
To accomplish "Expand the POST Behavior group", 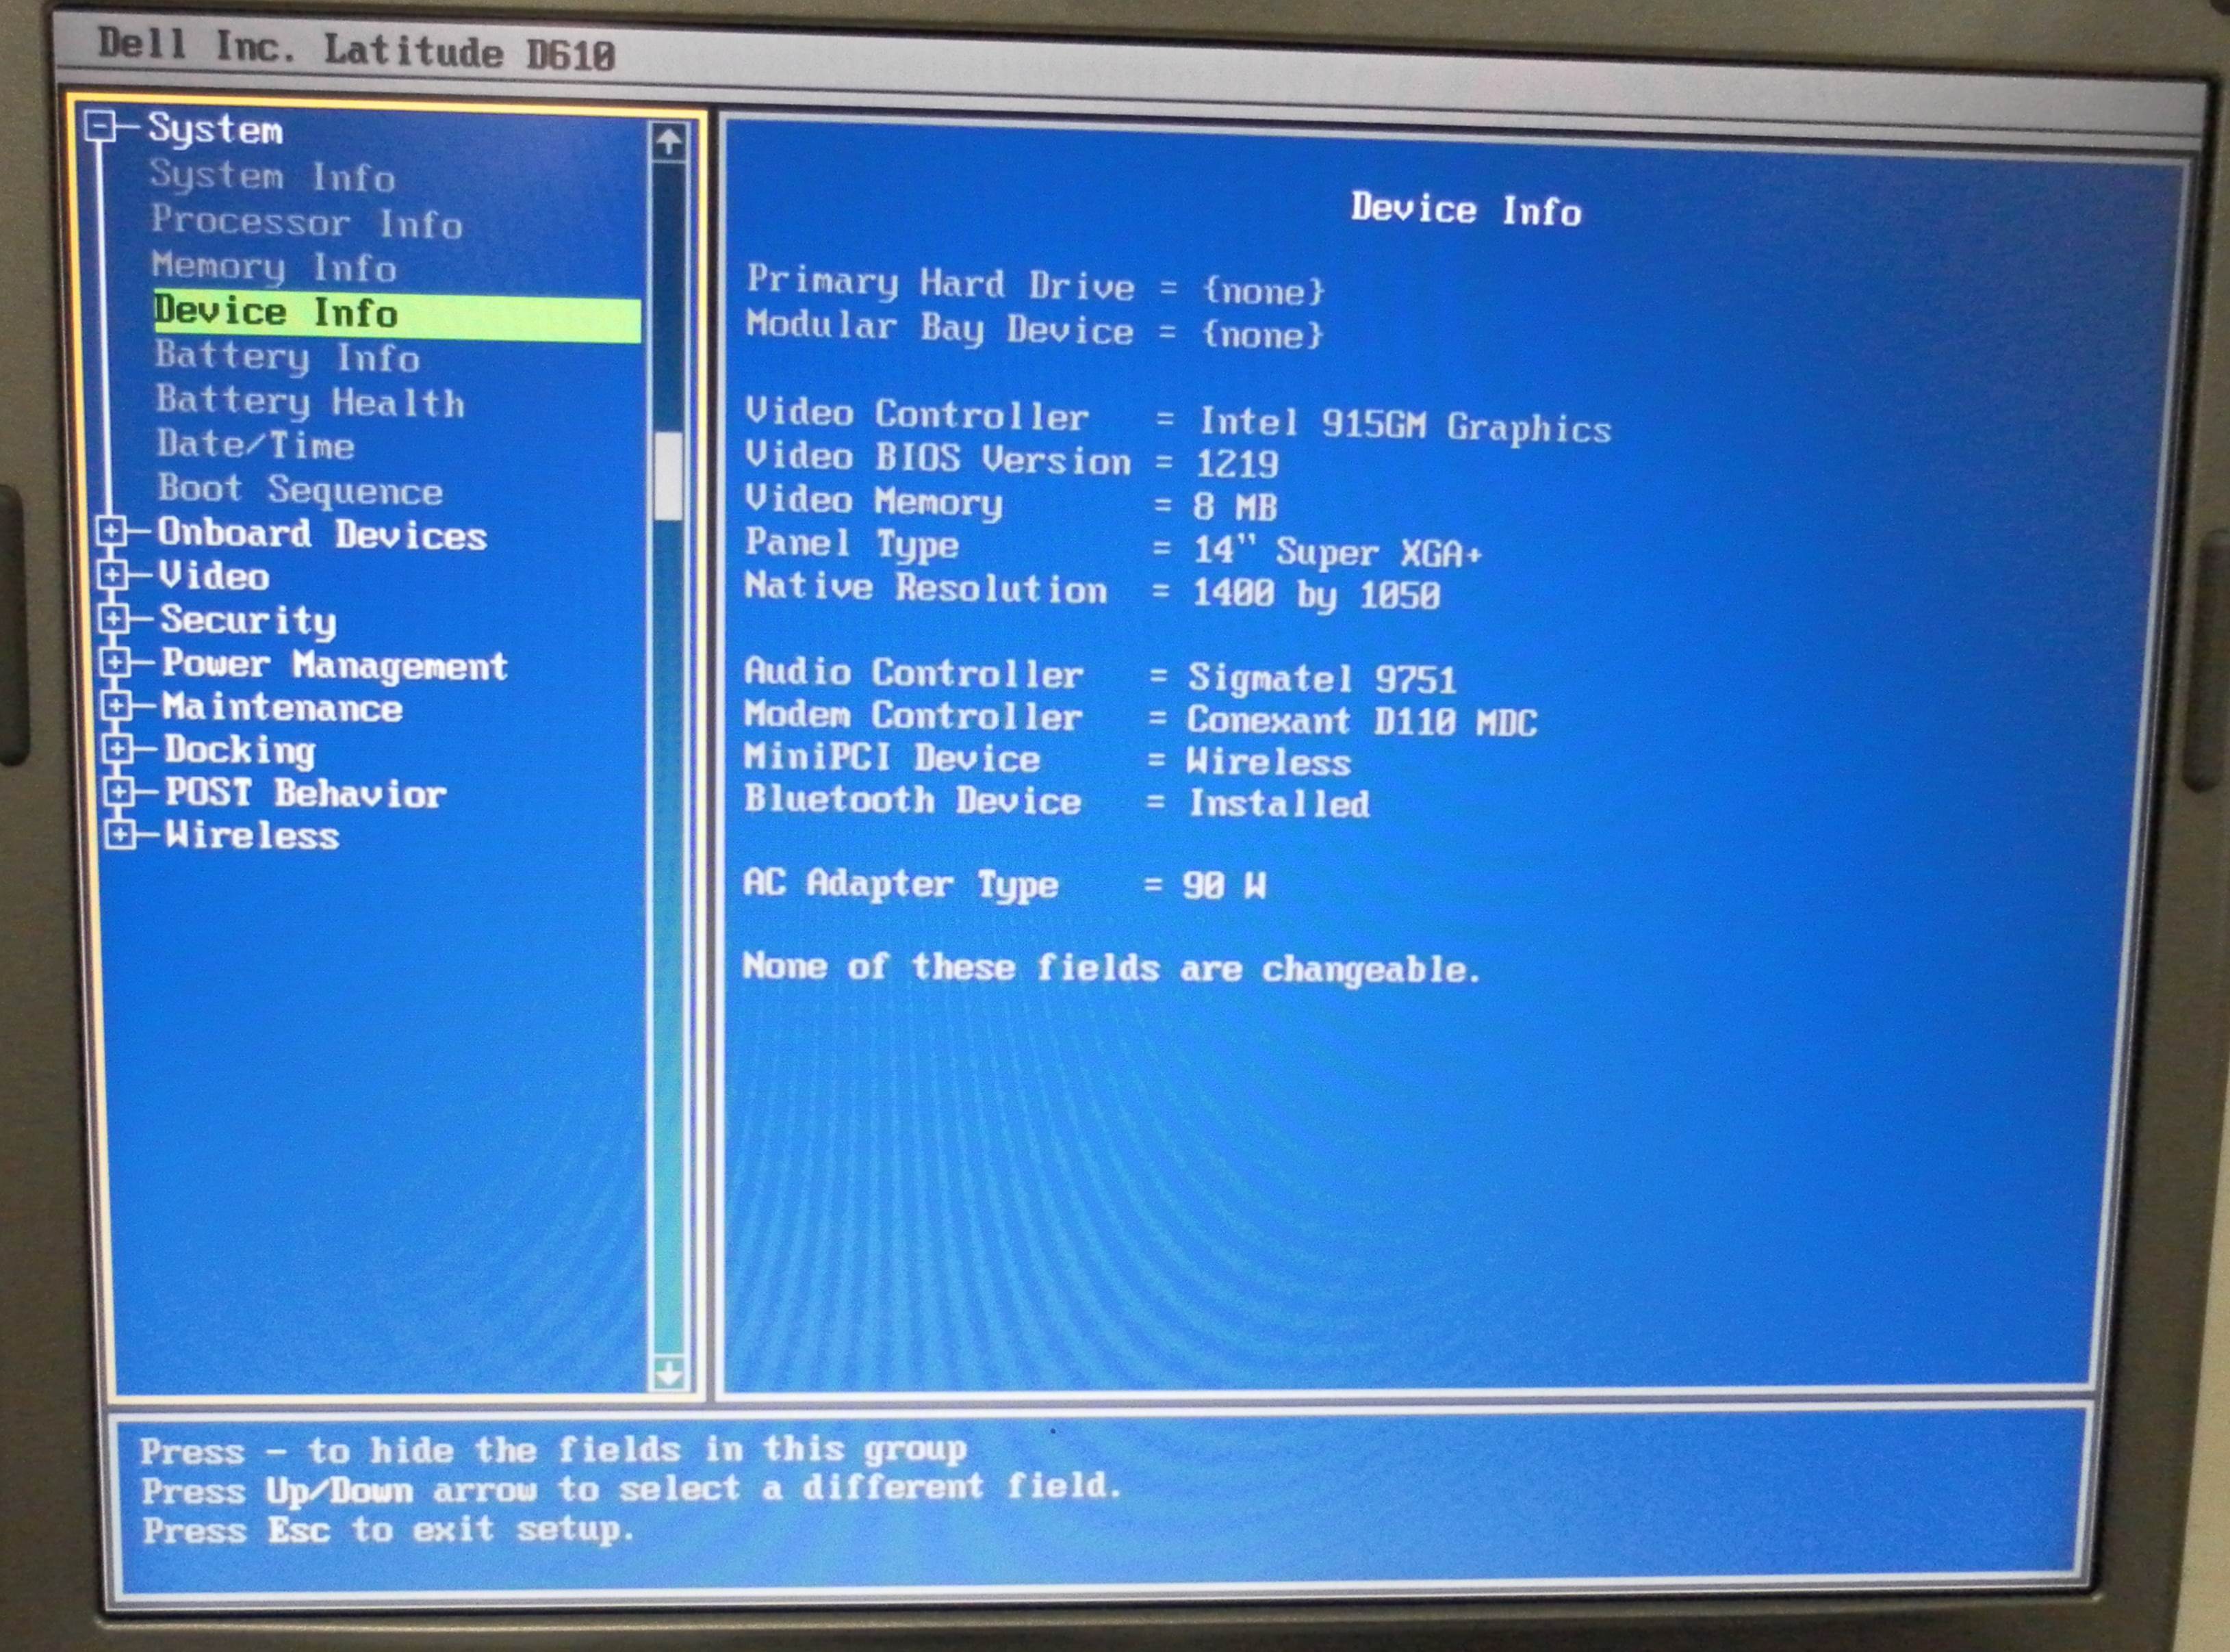I will 118,792.
